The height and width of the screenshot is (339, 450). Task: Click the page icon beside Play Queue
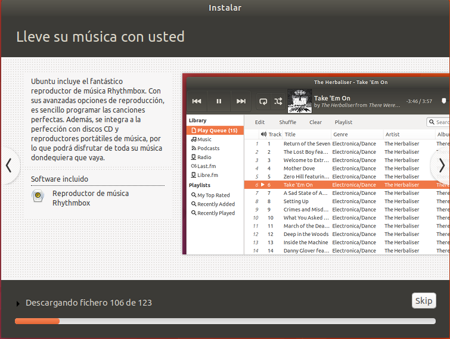(194, 130)
